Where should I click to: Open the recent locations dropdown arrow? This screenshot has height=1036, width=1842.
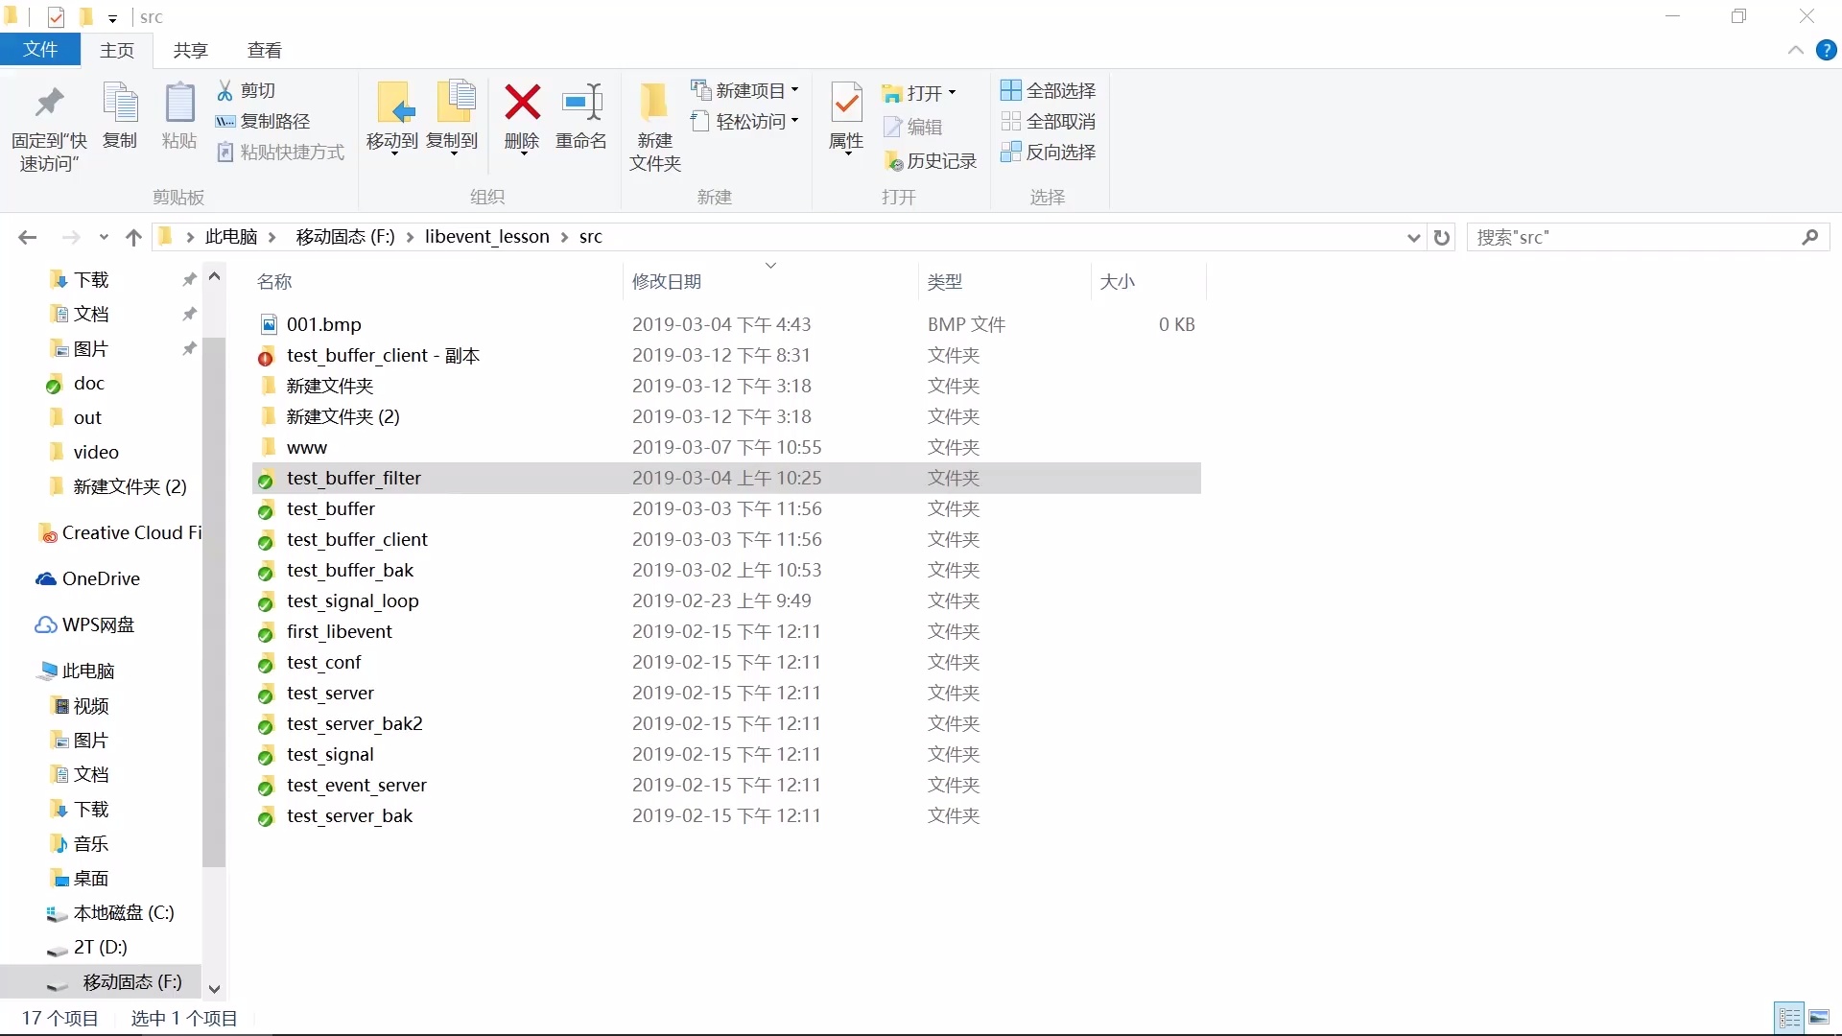[x=104, y=237]
